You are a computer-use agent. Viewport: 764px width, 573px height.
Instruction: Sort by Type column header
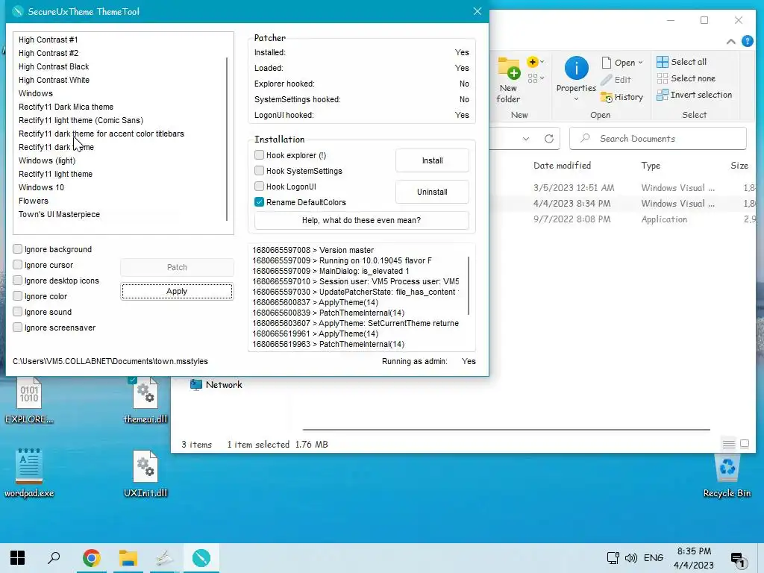click(651, 166)
